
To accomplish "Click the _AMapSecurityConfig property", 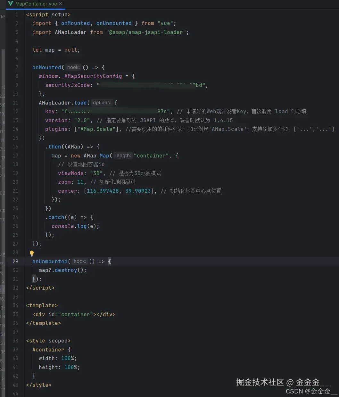I will click(x=91, y=76).
